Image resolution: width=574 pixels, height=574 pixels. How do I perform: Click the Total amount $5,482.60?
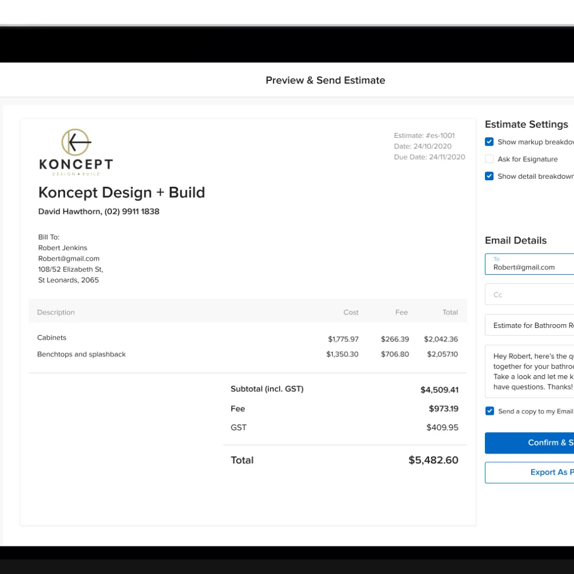(x=433, y=460)
